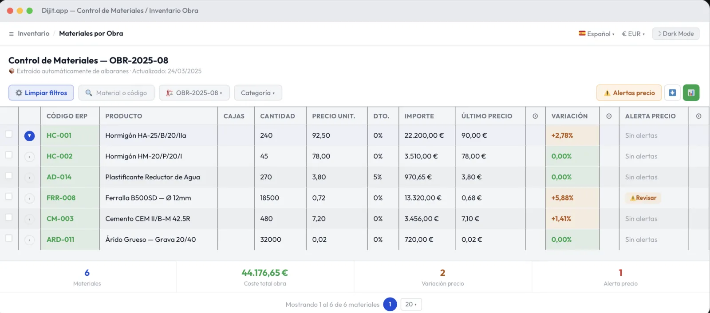Expand the CM-003 row details

pyautogui.click(x=29, y=219)
